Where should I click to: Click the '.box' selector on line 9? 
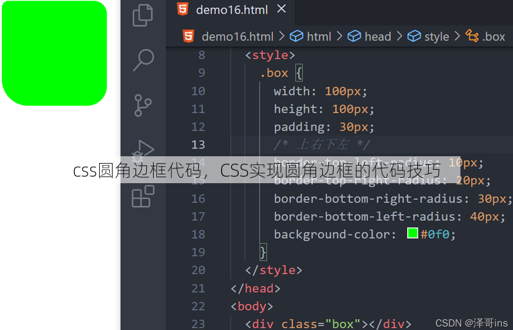(x=274, y=73)
